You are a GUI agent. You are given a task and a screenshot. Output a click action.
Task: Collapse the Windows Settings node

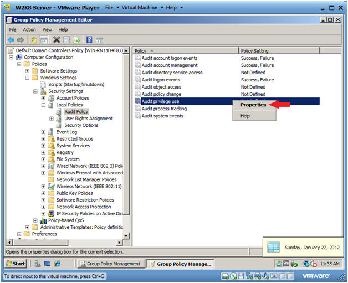coord(27,78)
